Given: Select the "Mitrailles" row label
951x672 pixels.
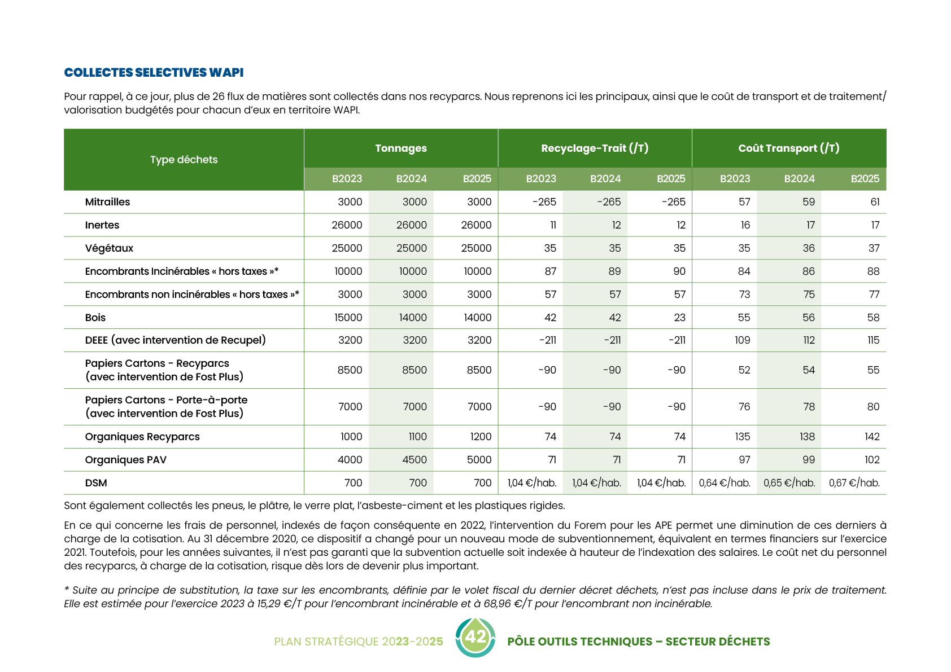Looking at the screenshot, I should (x=107, y=202).
